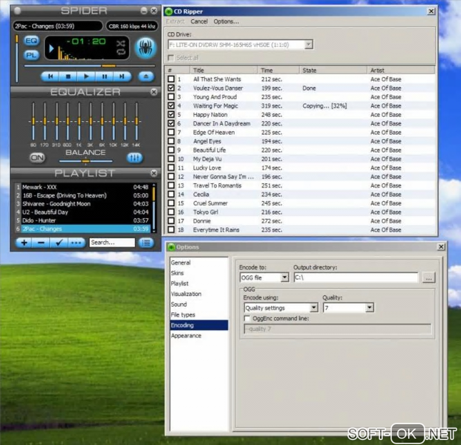Toggle the PL playlist button
Screen dimensions: 461x445
pos(31,55)
